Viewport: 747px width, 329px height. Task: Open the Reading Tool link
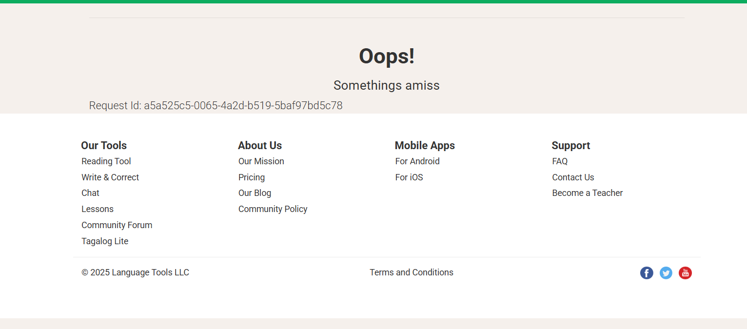(106, 161)
